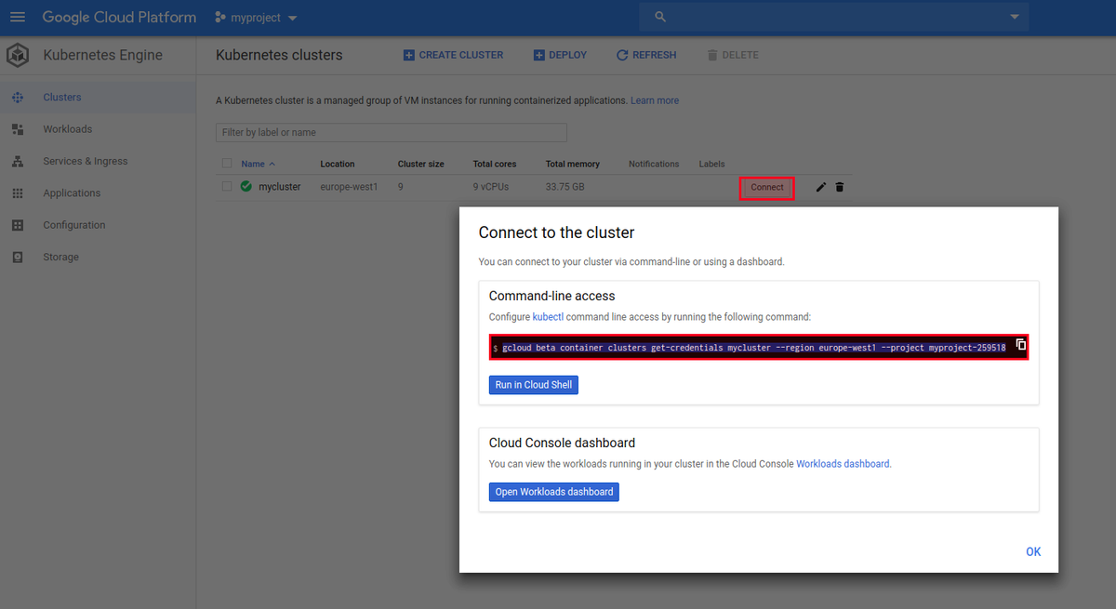Click the Total memory column header
This screenshot has height=609, width=1116.
pyautogui.click(x=573, y=164)
